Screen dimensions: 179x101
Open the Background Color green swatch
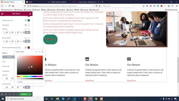tap(29, 20)
